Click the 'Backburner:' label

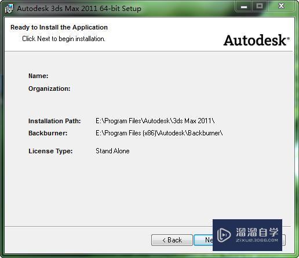(48, 133)
